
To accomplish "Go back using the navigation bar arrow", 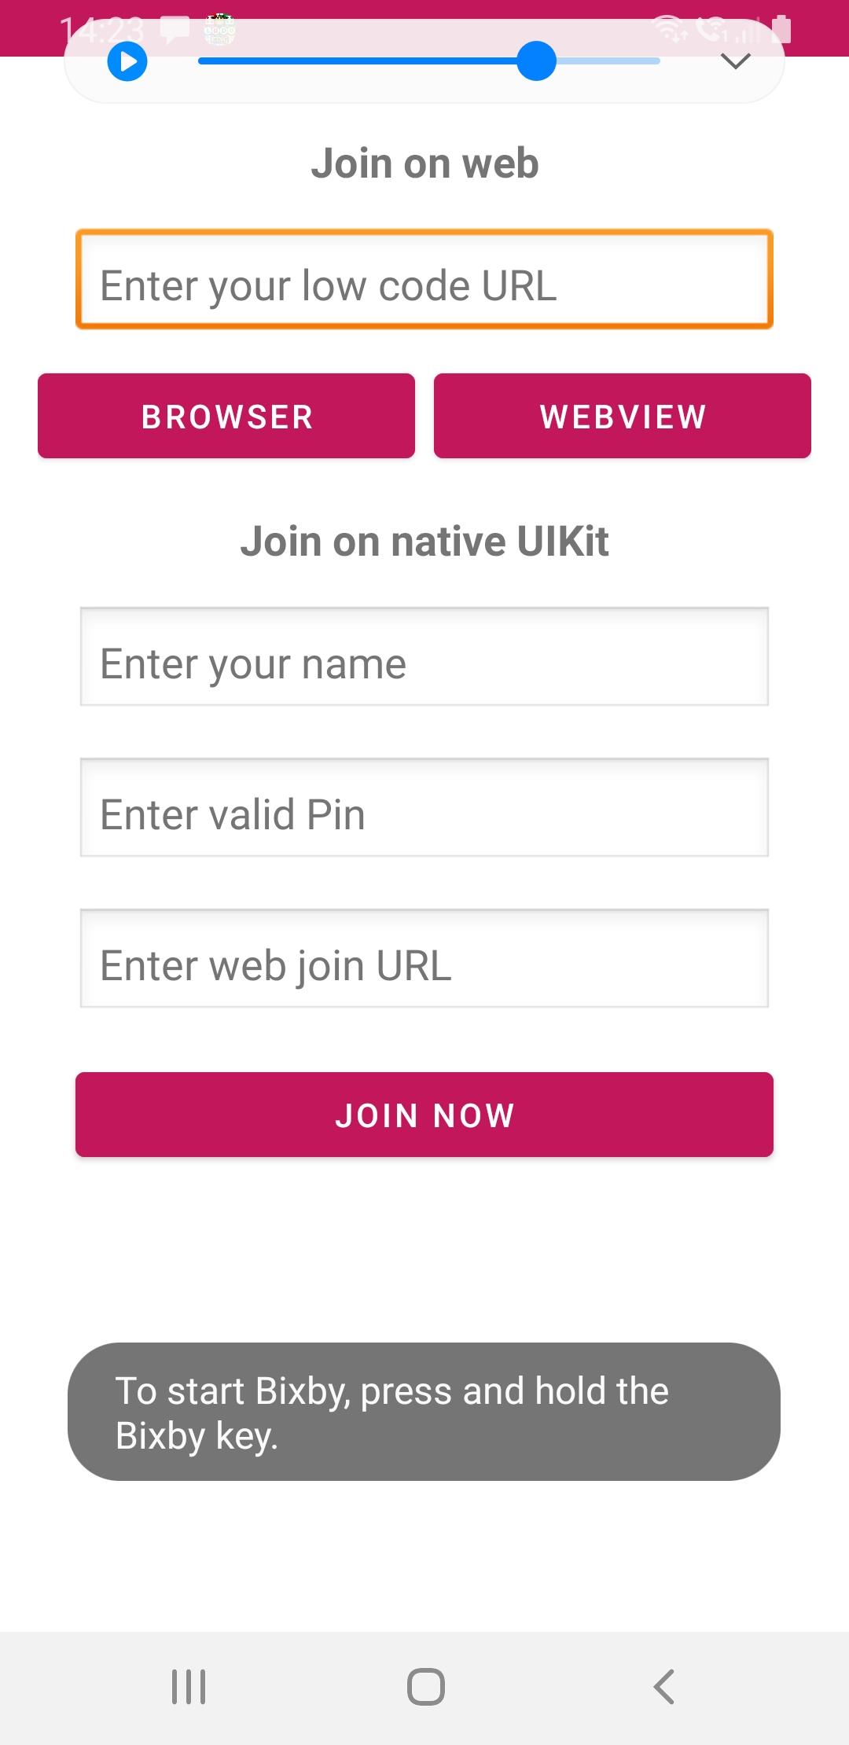I will click(x=664, y=1687).
